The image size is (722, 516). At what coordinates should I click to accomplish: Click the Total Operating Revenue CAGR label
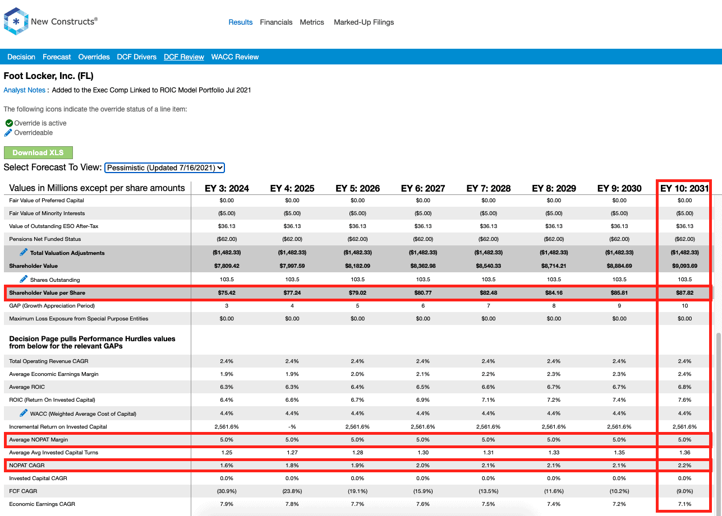pos(49,361)
